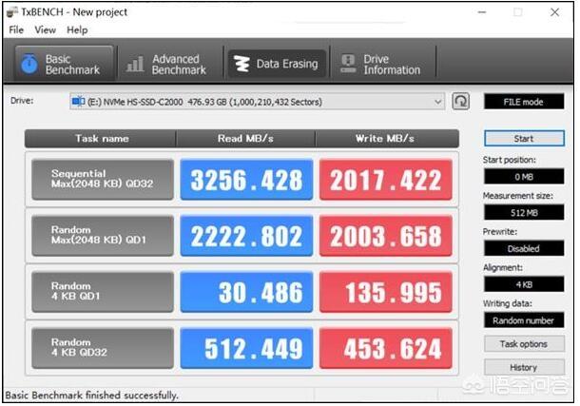Screen dimensions: 580x406
Task: Click the TxBENCH app icon in title bar
Action: 12,12
